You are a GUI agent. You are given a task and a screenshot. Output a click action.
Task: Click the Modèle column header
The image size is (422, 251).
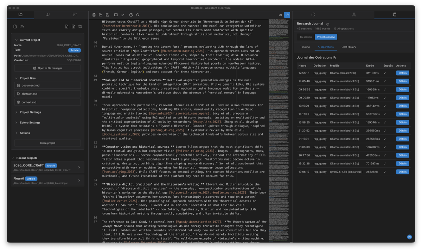pyautogui.click(x=335, y=66)
